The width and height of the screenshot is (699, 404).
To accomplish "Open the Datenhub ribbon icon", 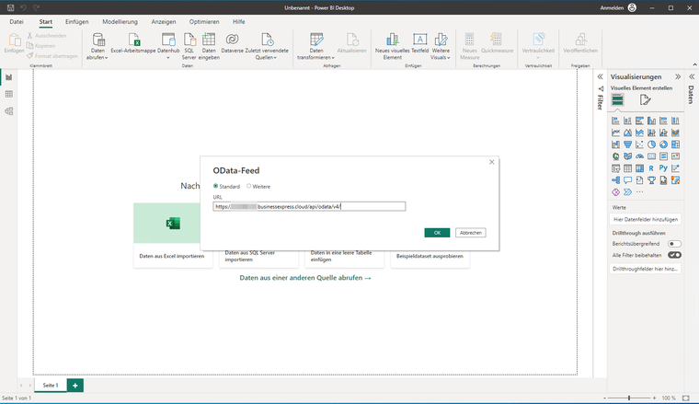I will click(x=168, y=40).
